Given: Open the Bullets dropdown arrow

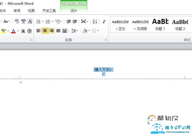Looking at the screenshot, I should pos(43,22).
